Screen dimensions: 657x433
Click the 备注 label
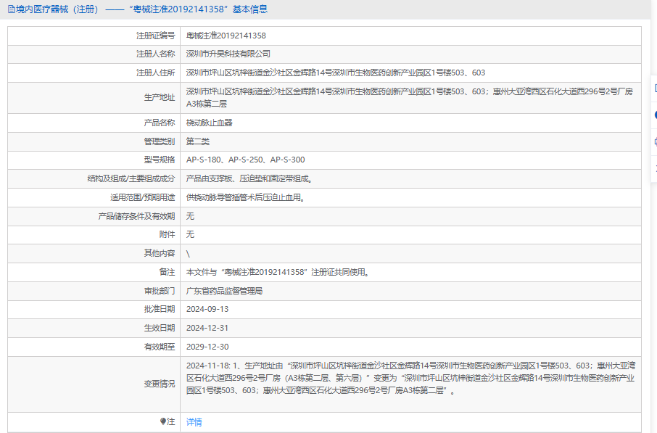coord(167,272)
